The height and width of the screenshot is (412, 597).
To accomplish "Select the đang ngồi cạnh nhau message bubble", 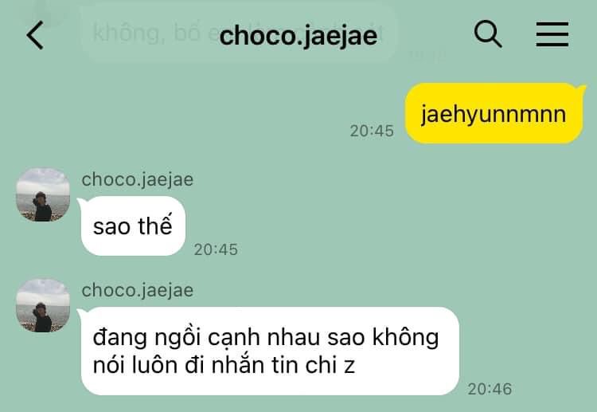I will tap(270, 351).
